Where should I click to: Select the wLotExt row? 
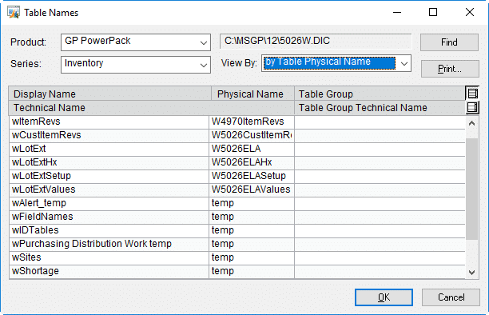[x=237, y=149]
